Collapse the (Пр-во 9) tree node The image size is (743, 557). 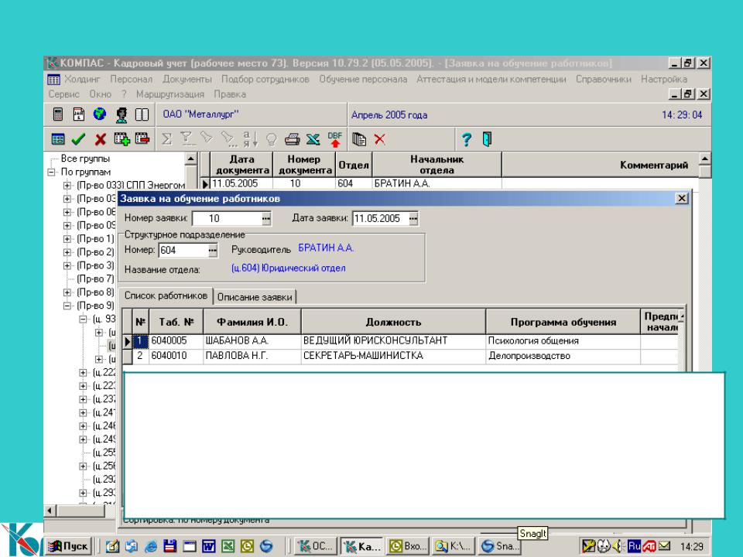(67, 306)
